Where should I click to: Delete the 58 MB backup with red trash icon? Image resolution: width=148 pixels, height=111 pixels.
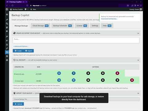132,80
